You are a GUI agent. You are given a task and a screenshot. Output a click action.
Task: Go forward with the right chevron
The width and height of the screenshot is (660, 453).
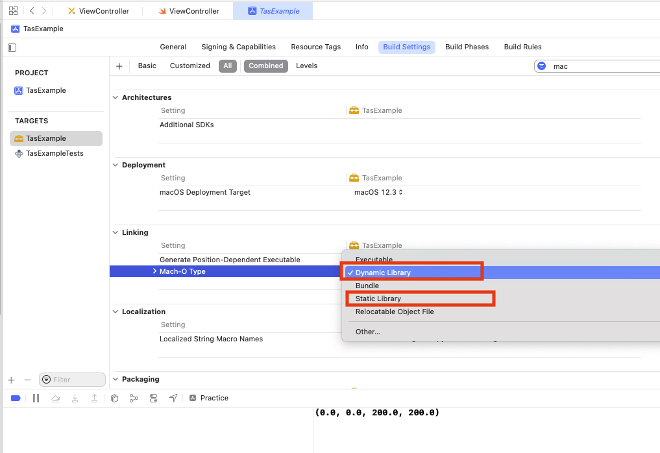(x=44, y=11)
